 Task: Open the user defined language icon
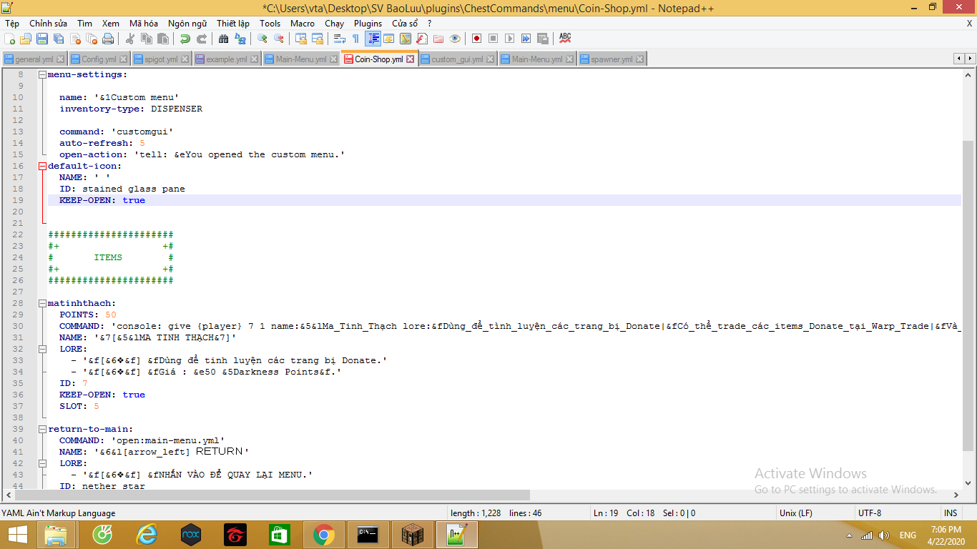click(389, 39)
